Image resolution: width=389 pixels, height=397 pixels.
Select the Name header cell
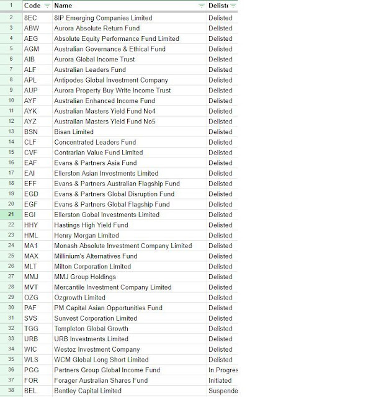point(130,6)
